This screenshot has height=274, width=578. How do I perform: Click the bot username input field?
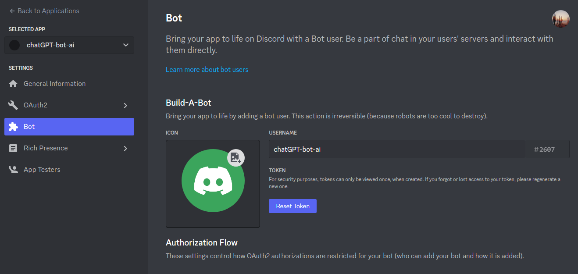tap(397, 149)
